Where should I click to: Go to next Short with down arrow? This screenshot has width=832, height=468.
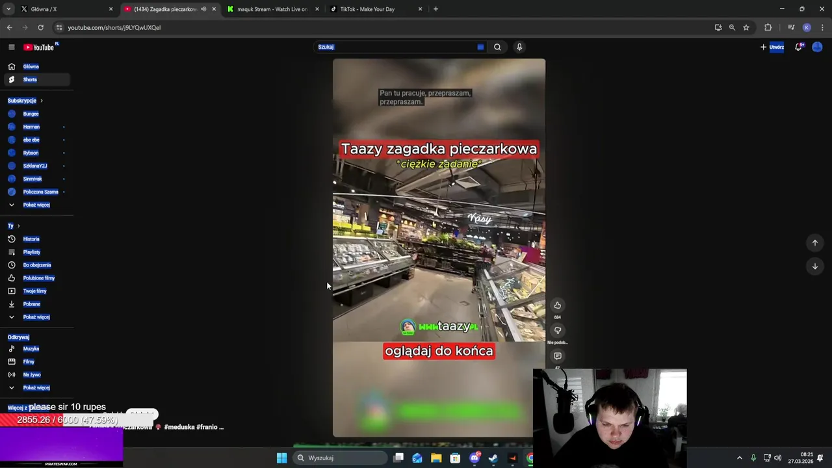(814, 266)
